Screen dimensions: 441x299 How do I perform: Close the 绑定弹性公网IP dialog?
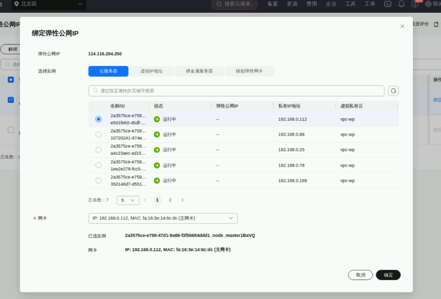click(402, 26)
